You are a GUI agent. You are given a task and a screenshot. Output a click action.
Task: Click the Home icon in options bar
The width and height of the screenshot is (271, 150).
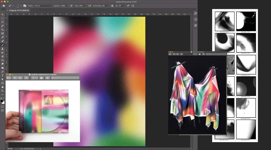[4, 6]
